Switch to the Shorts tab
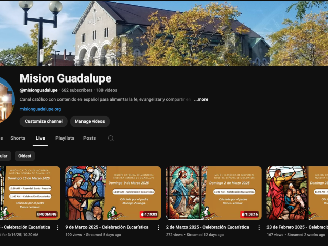328x246 pixels. 18,138
